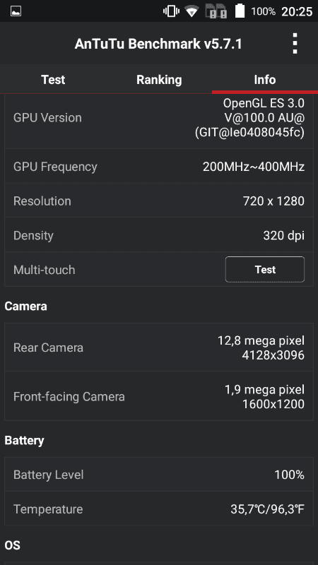Tap the 20:25 clock
This screenshot has width=318, height=565.
pyautogui.click(x=297, y=11)
